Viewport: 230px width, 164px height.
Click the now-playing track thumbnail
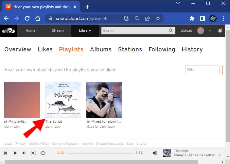(167, 153)
